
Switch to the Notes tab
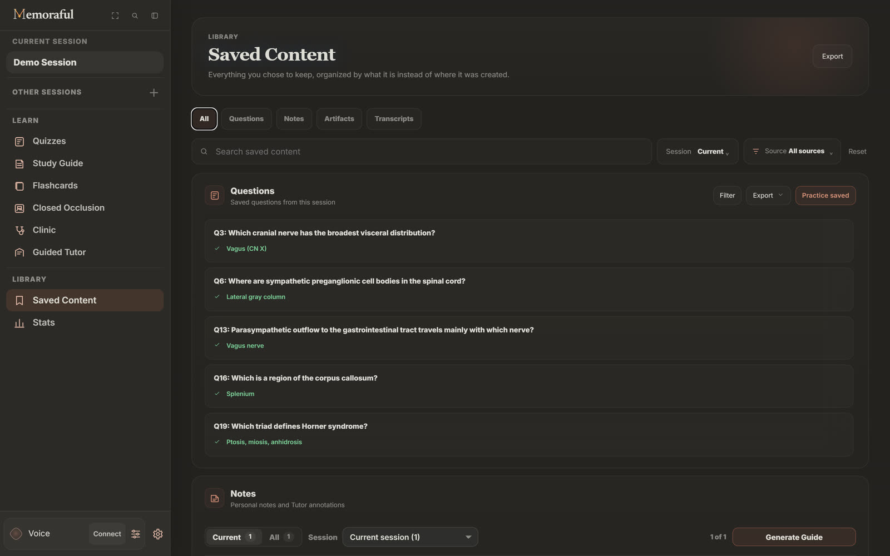[x=294, y=119]
